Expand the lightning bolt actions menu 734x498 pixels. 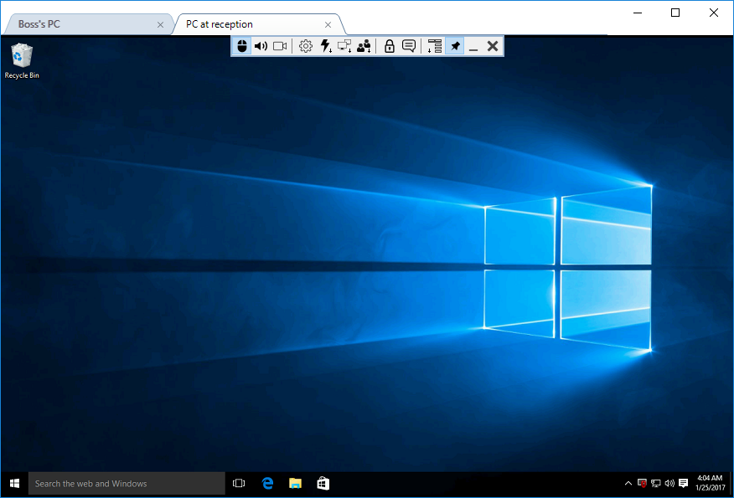pyautogui.click(x=326, y=46)
